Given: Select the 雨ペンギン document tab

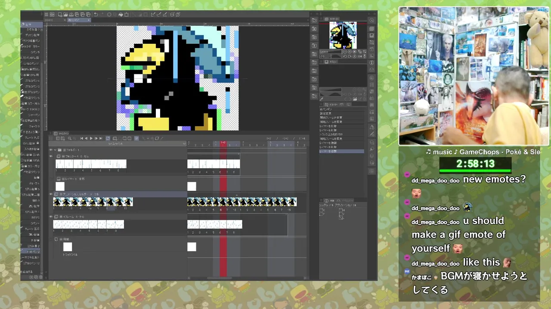Looking at the screenshot, I should click(x=79, y=20).
